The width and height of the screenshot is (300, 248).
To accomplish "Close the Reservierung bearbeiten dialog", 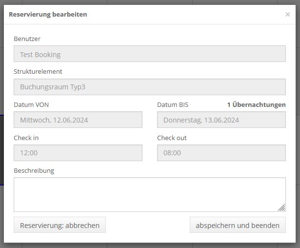I will pyautogui.click(x=287, y=15).
